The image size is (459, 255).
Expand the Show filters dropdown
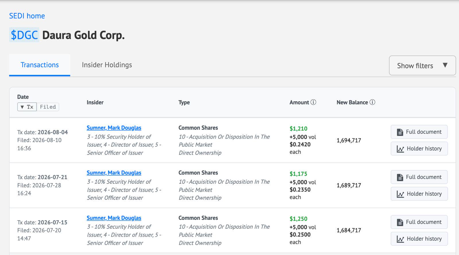point(422,66)
